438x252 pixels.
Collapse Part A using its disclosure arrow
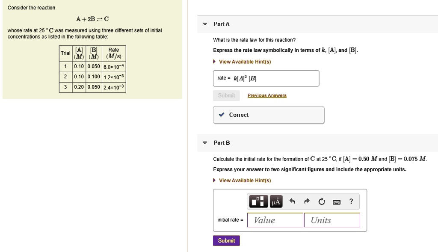[204, 24]
